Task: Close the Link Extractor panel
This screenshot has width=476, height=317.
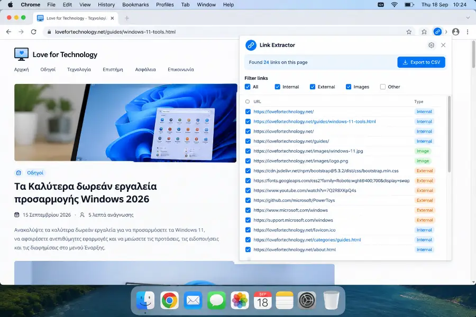Action: click(x=443, y=45)
